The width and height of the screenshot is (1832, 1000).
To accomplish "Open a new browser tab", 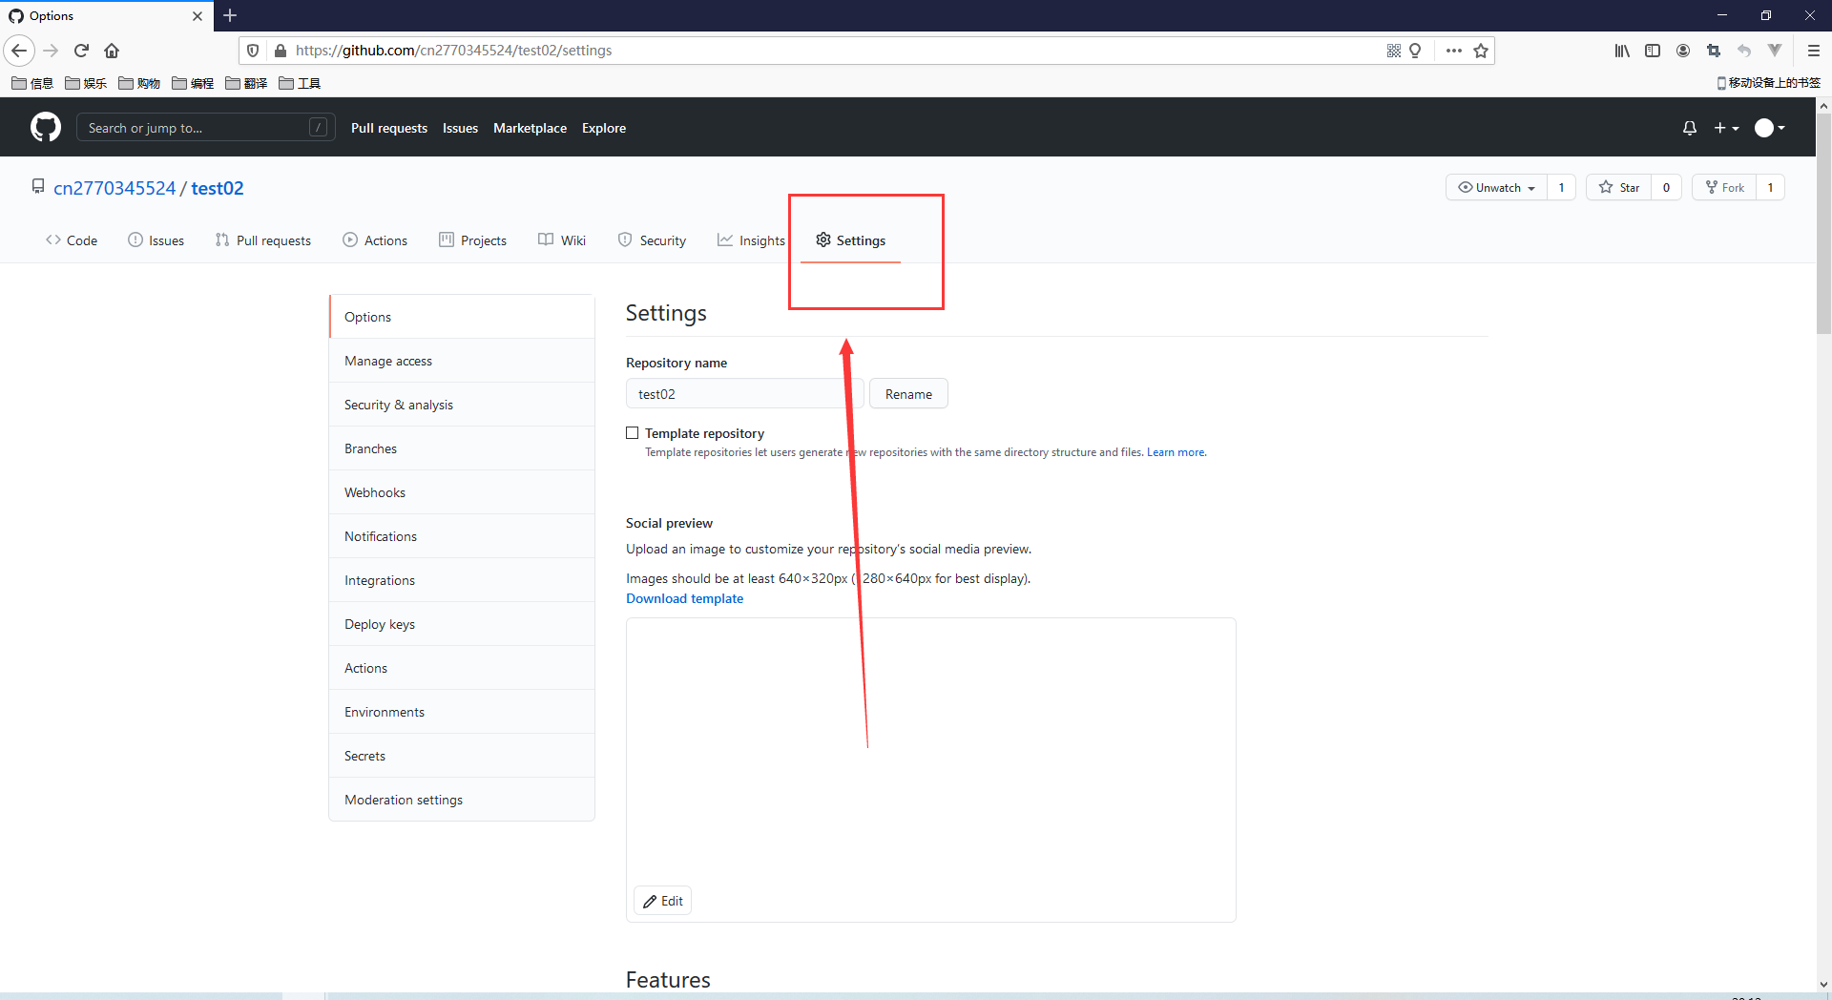I will (230, 15).
